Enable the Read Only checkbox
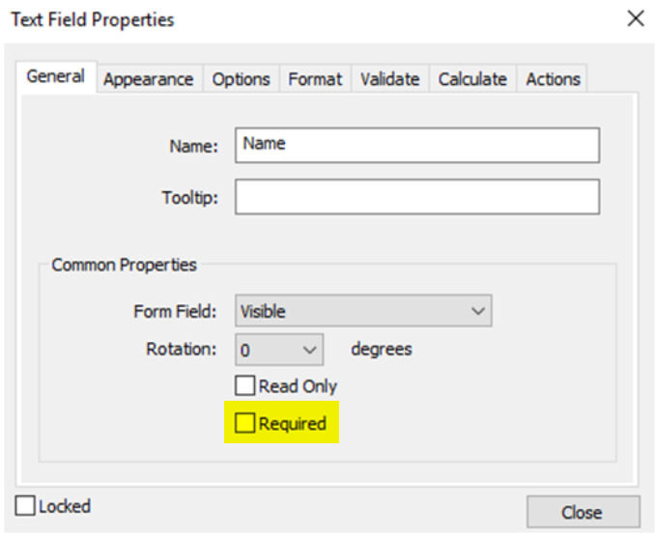Screen dimensions: 655x535 246,386
